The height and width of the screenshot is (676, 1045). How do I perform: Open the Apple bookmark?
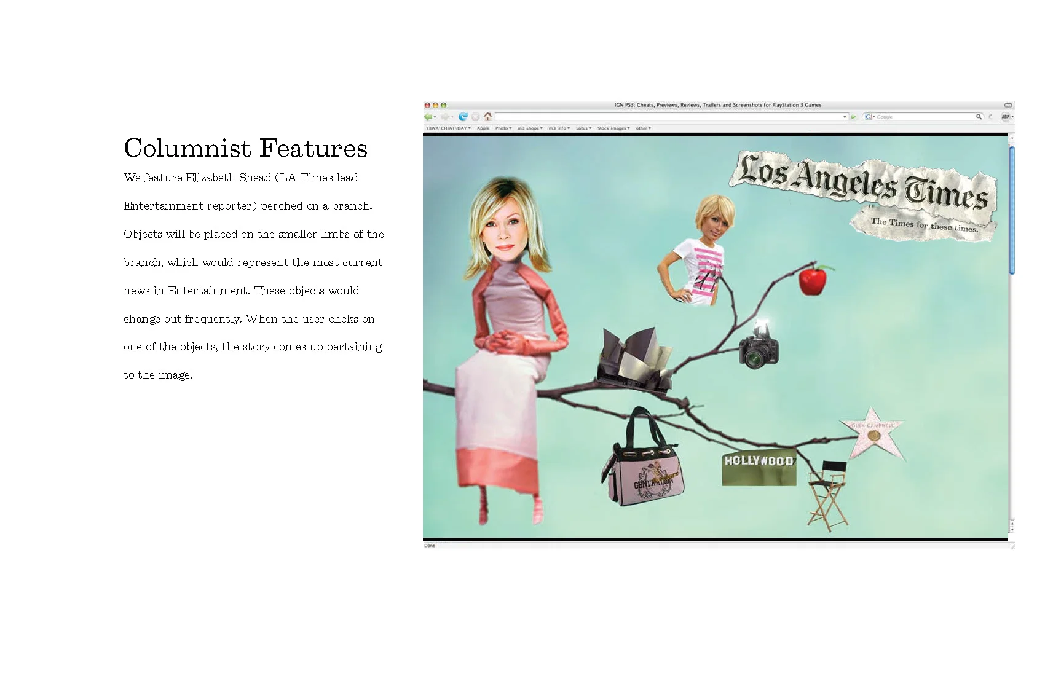pos(483,128)
